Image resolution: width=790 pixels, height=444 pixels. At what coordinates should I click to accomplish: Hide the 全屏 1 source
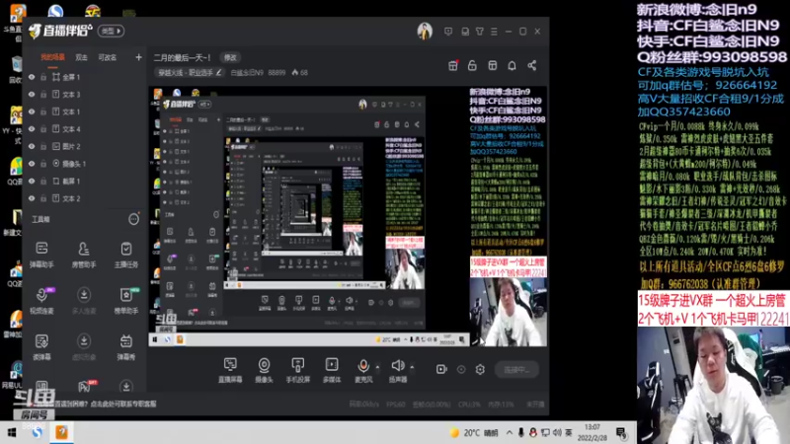[x=32, y=77]
